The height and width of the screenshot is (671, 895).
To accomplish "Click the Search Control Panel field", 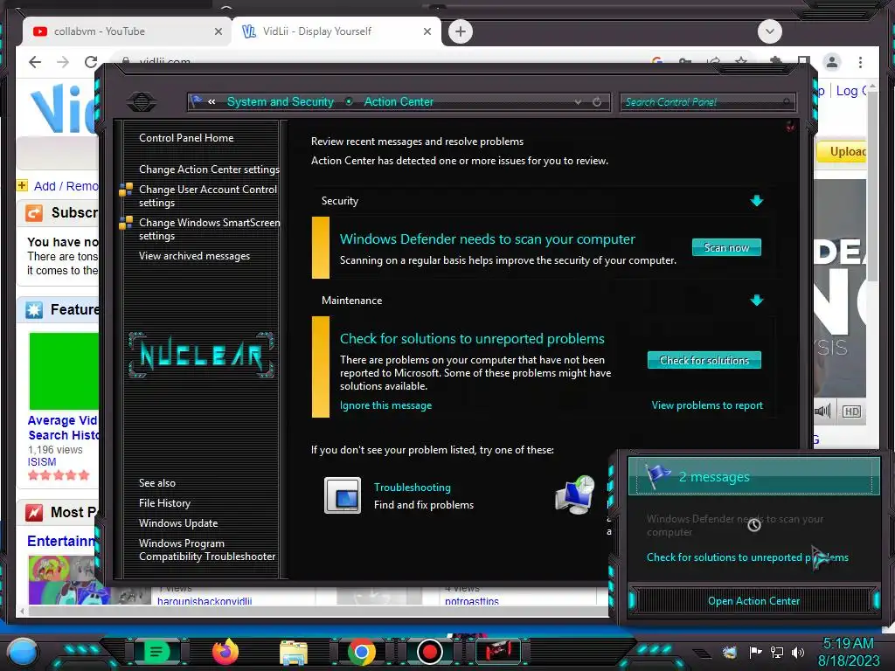I will (x=707, y=102).
